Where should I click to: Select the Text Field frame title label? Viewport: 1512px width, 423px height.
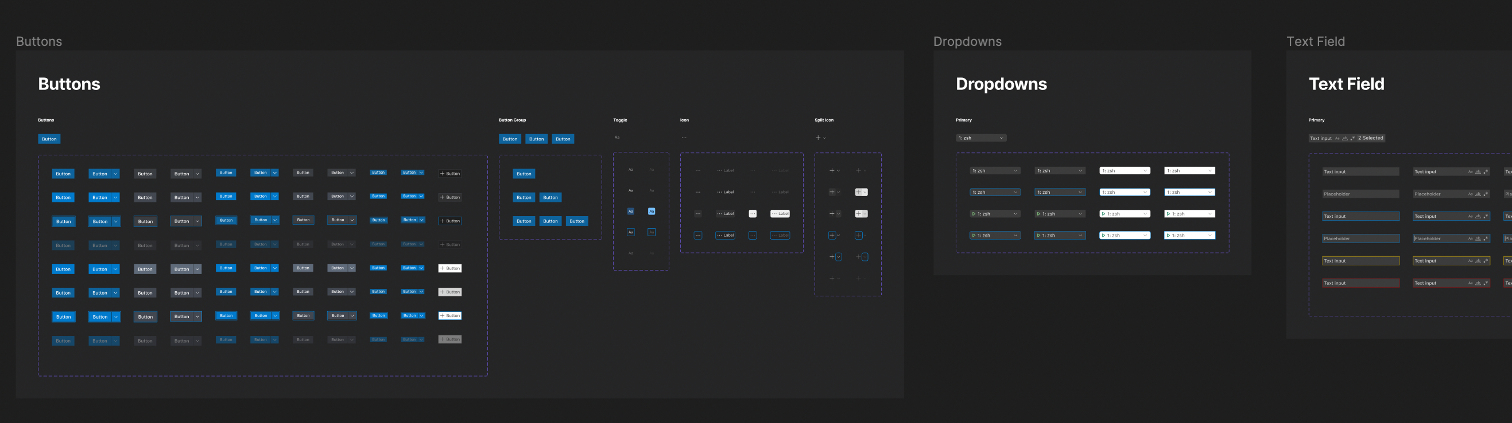click(1315, 42)
